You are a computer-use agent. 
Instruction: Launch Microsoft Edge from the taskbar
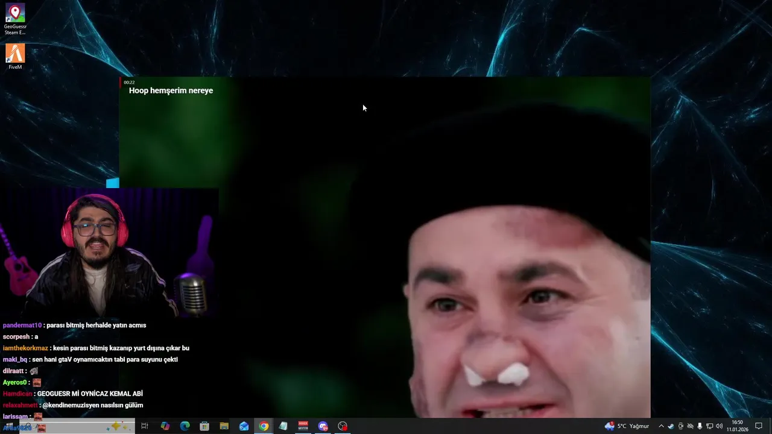point(185,426)
